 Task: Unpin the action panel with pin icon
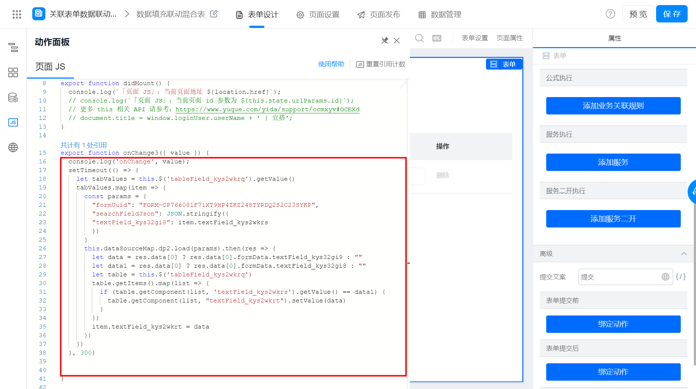pos(385,41)
